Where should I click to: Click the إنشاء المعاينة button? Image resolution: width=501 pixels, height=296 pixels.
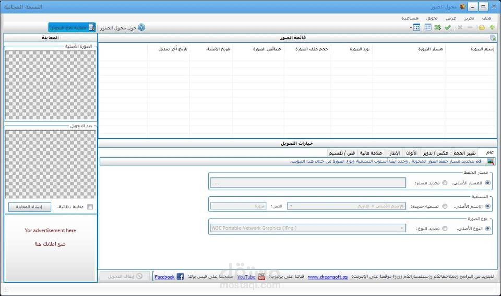point(29,207)
